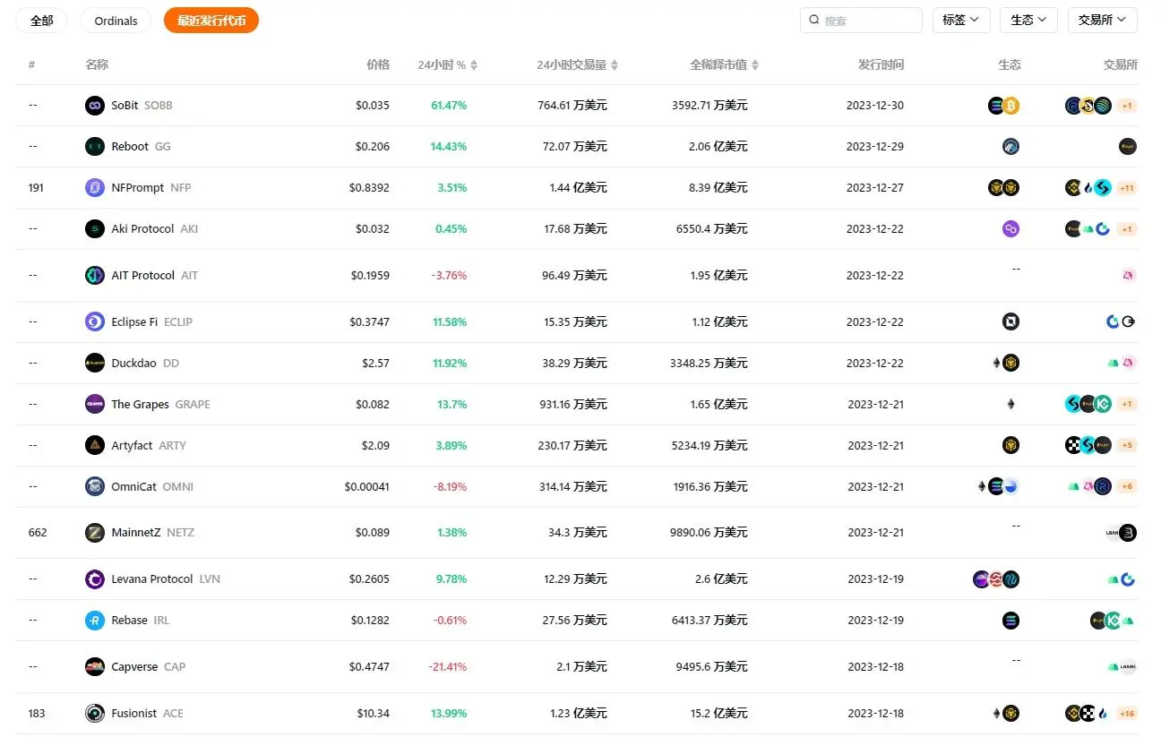Click the exchange icon in AIT Protocol row

pyautogui.click(x=1129, y=276)
